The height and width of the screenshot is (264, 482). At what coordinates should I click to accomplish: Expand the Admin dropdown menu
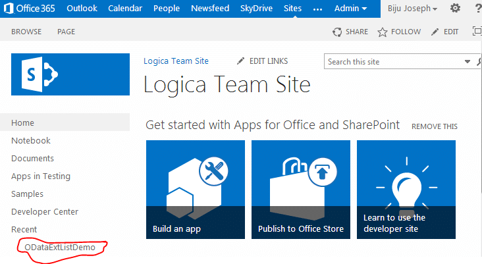[350, 9]
